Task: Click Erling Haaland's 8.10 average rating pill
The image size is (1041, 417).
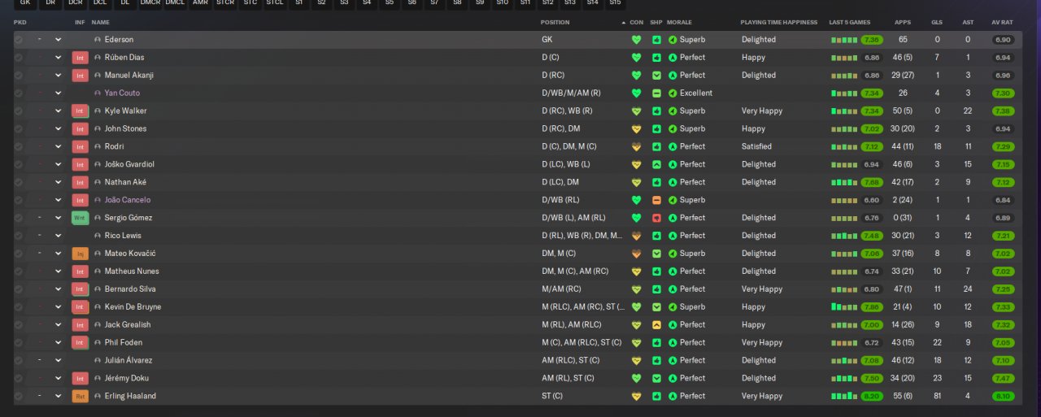Action: pyautogui.click(x=1003, y=396)
